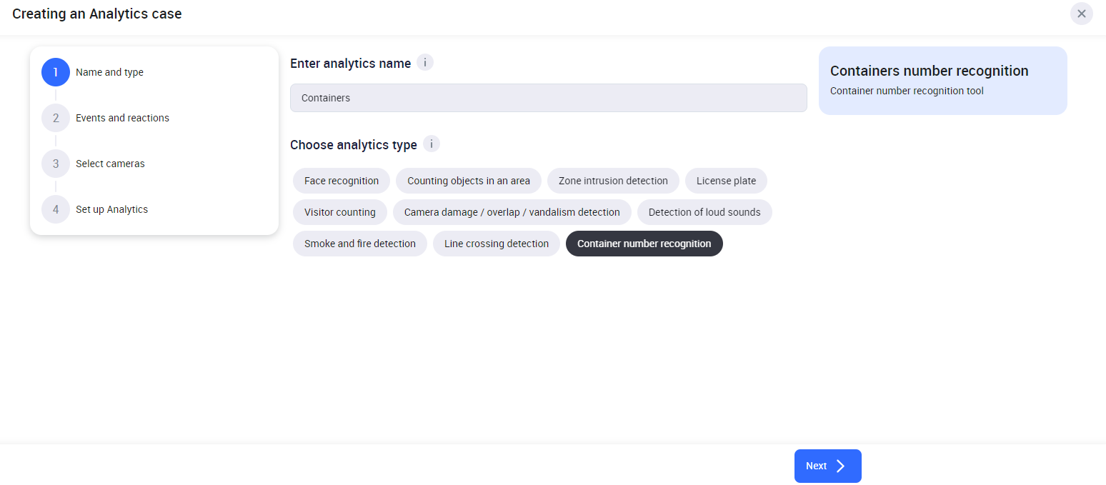Click info icon beside Enter analytics name
The image size is (1106, 485).
425,63
